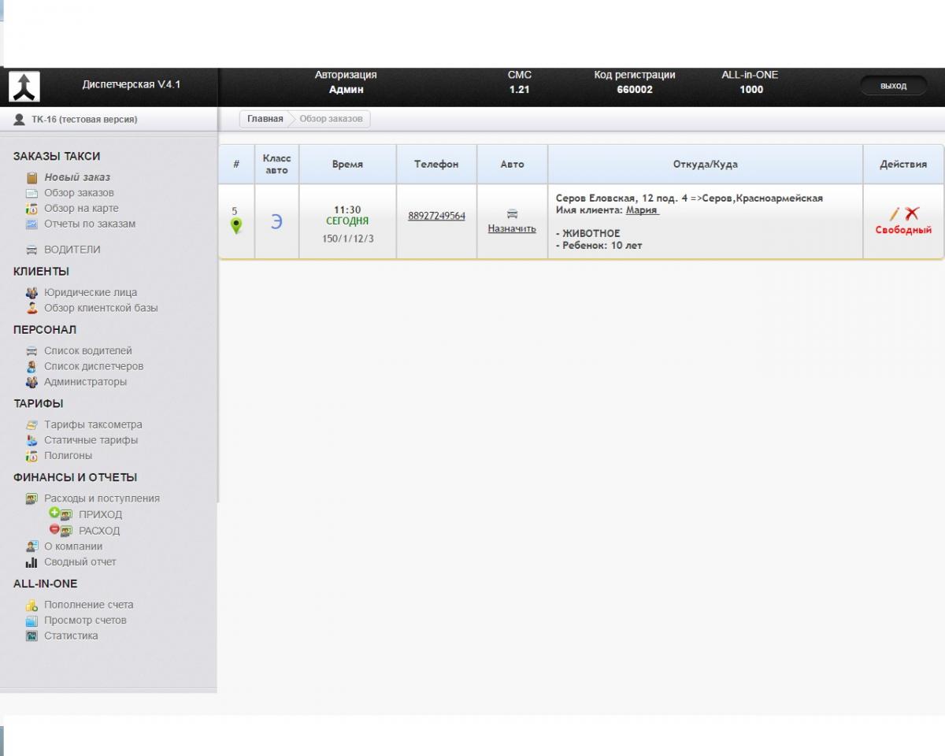
Task: Click the green map pin on order 5
Action: (235, 226)
